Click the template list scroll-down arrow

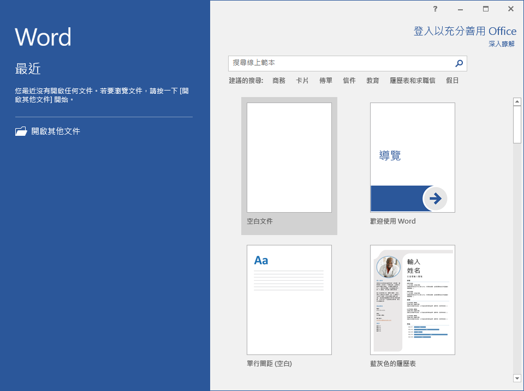click(x=517, y=378)
